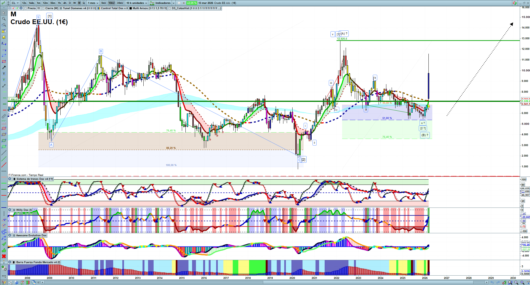The height and width of the screenshot is (285, 530).
Task: Select the arrow pointer tool
Action: 4,13
